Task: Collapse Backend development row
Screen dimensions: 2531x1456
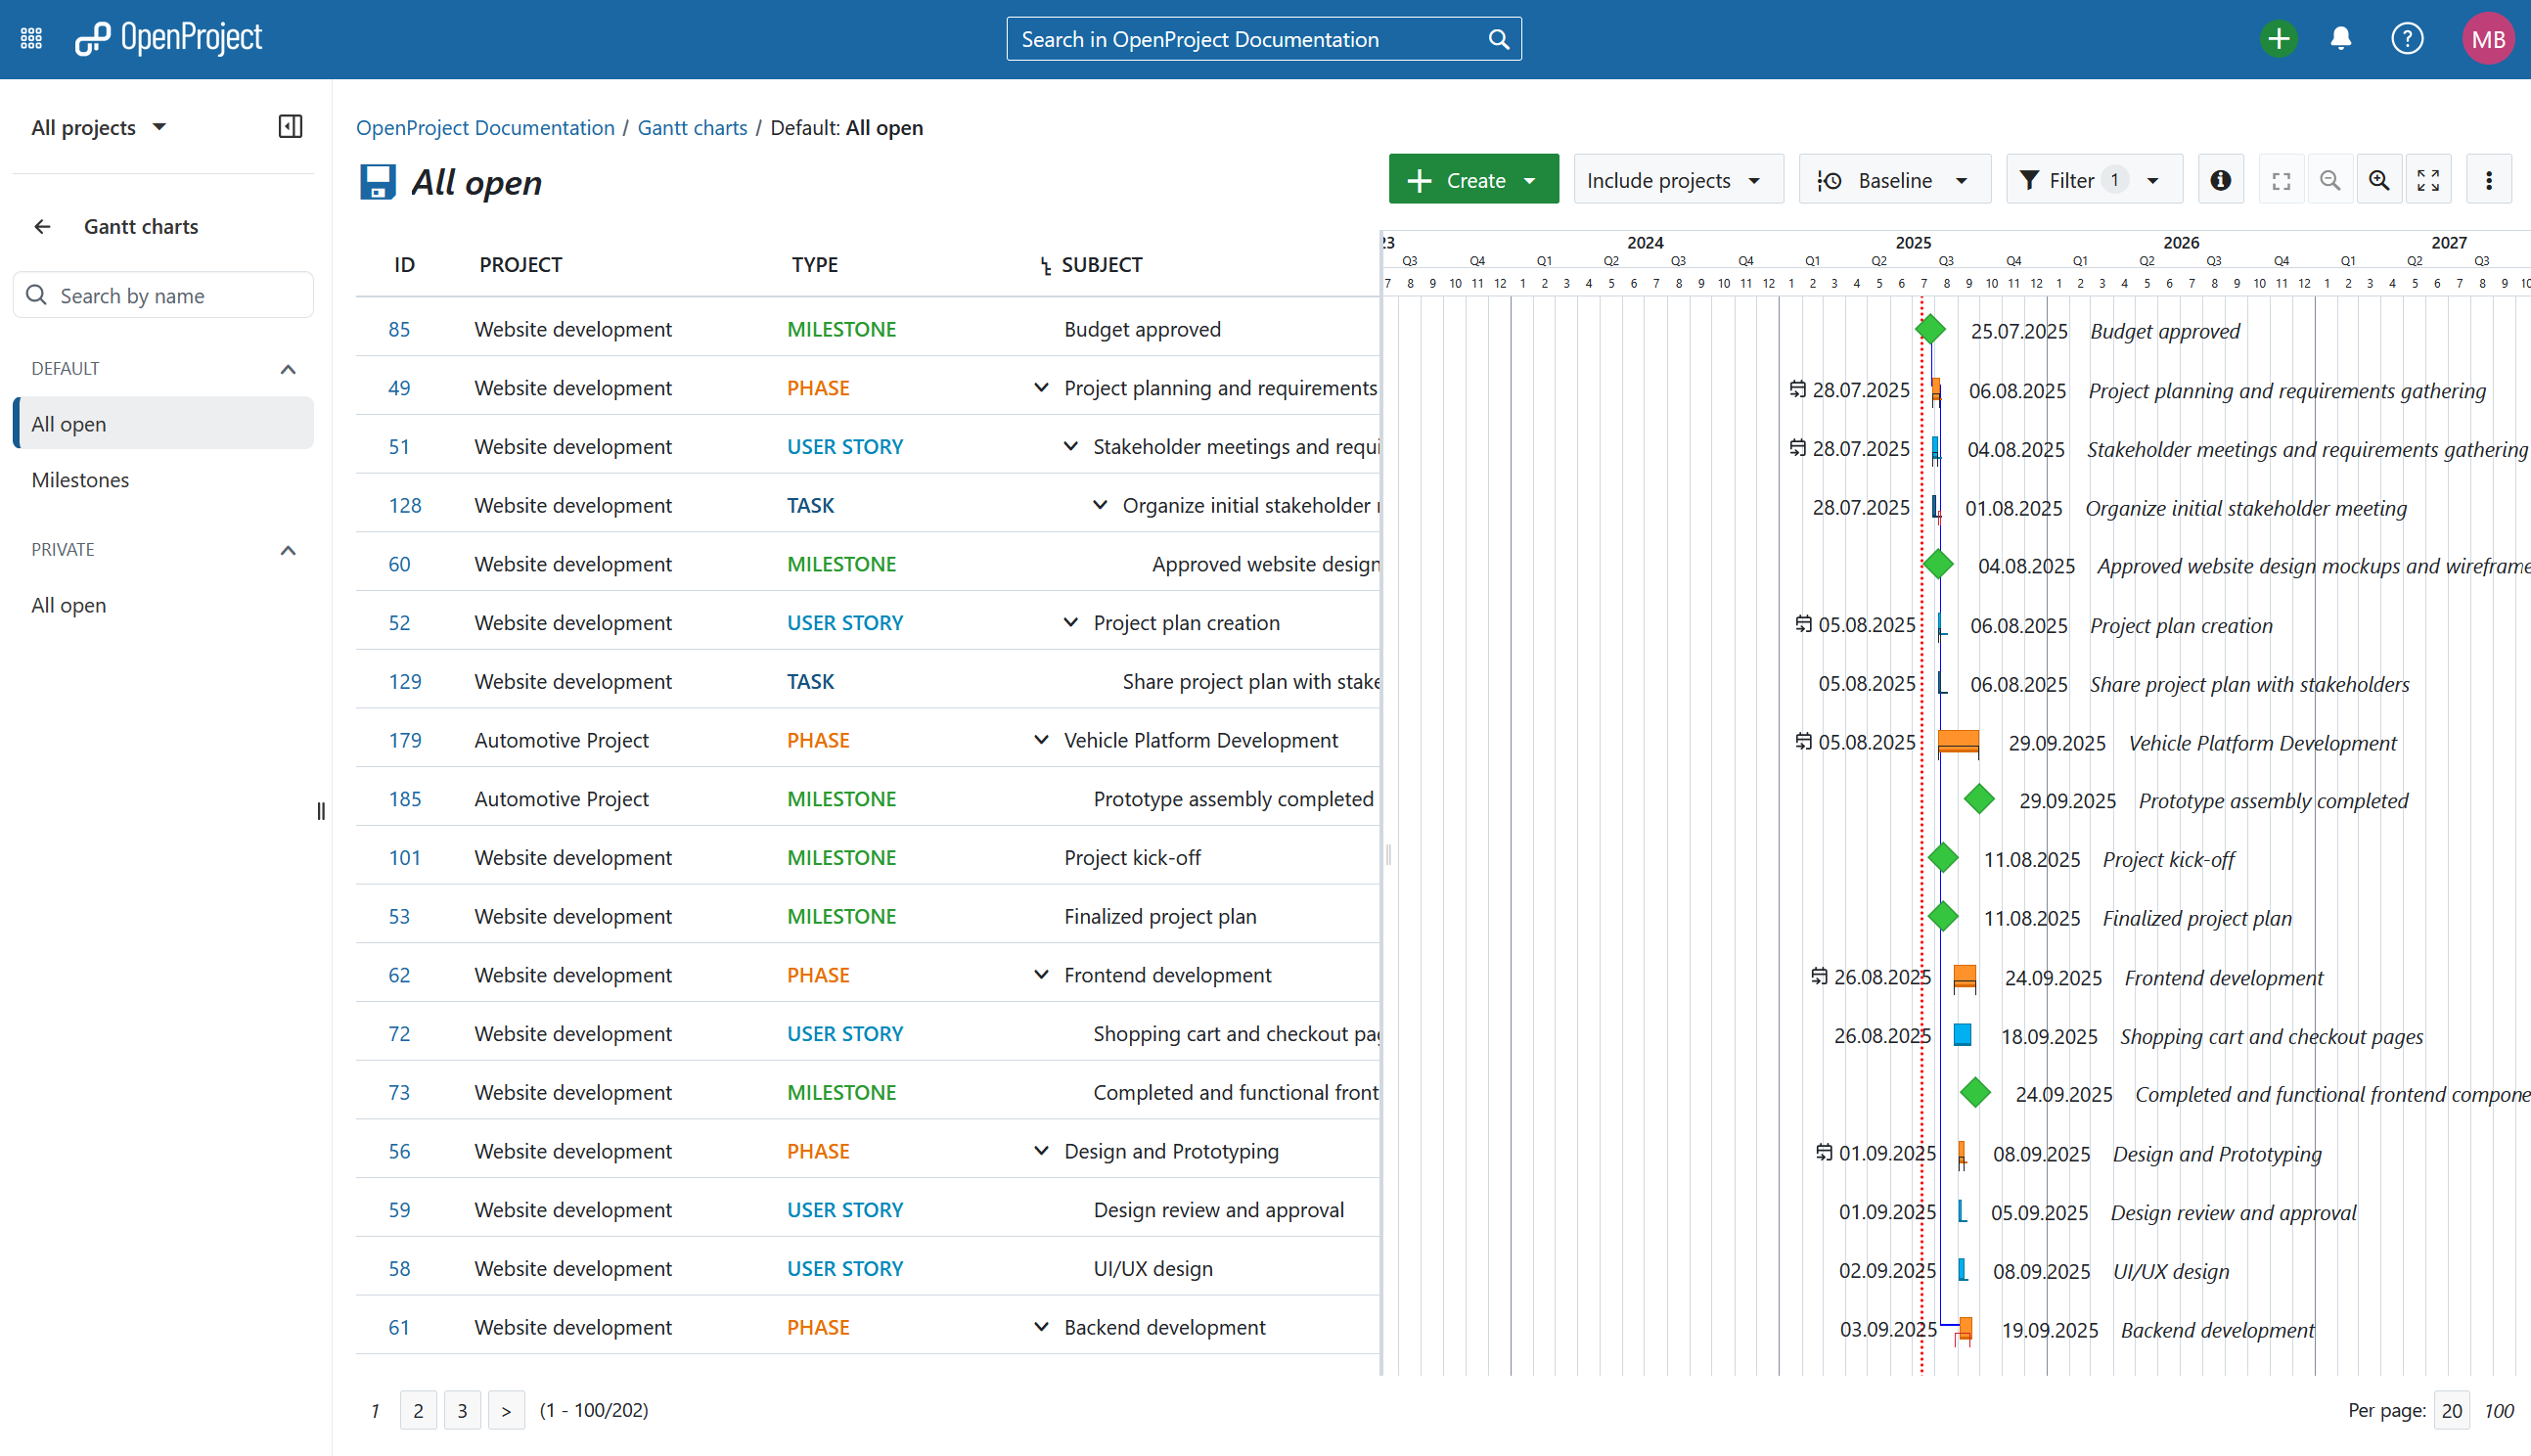Action: click(x=1041, y=1327)
